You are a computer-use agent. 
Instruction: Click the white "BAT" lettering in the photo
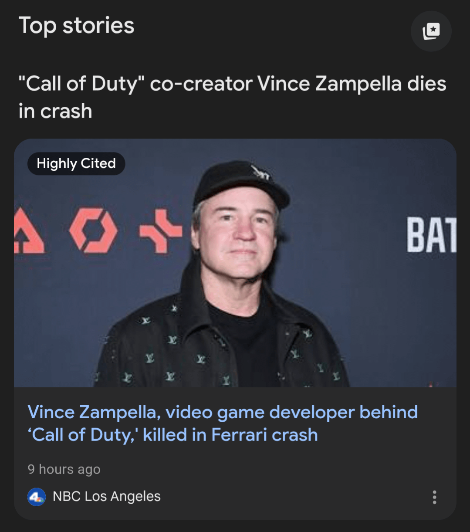tap(430, 235)
